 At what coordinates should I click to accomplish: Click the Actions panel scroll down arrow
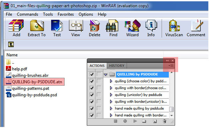point(171,116)
